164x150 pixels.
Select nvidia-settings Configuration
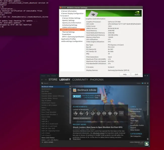click(72, 41)
